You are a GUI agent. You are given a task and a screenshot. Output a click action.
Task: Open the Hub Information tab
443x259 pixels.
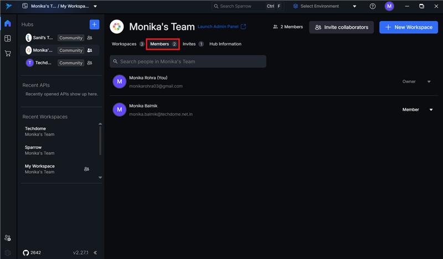click(x=225, y=44)
